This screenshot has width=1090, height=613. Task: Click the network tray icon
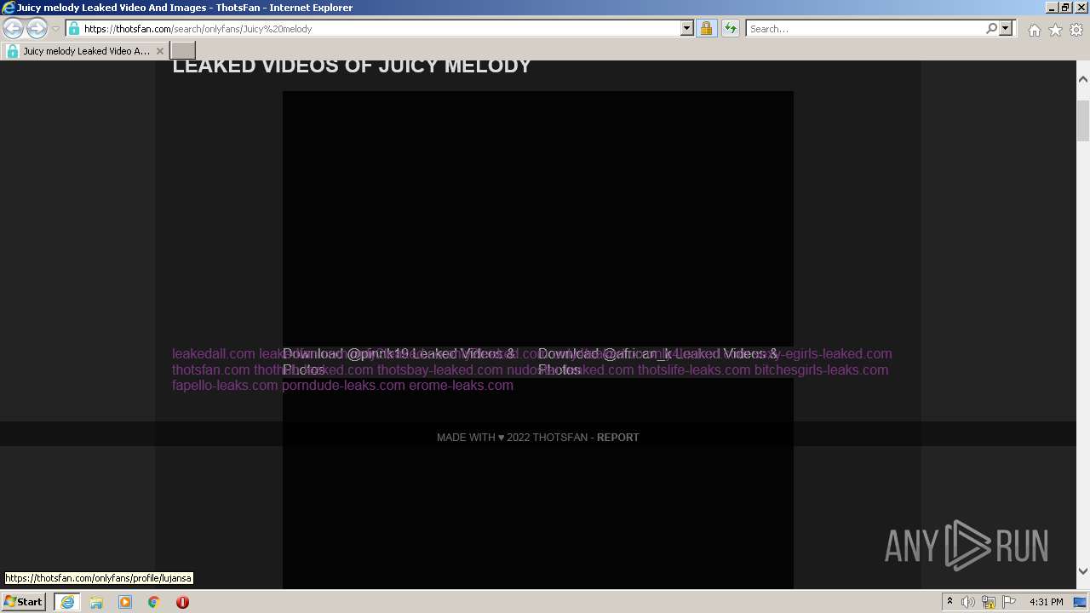(x=989, y=602)
